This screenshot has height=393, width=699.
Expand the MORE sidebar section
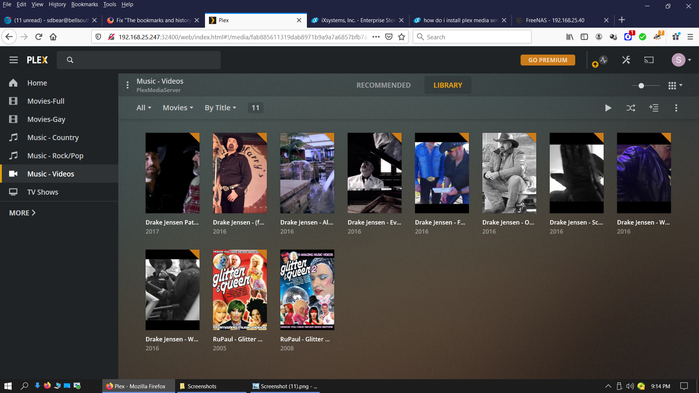tap(22, 213)
